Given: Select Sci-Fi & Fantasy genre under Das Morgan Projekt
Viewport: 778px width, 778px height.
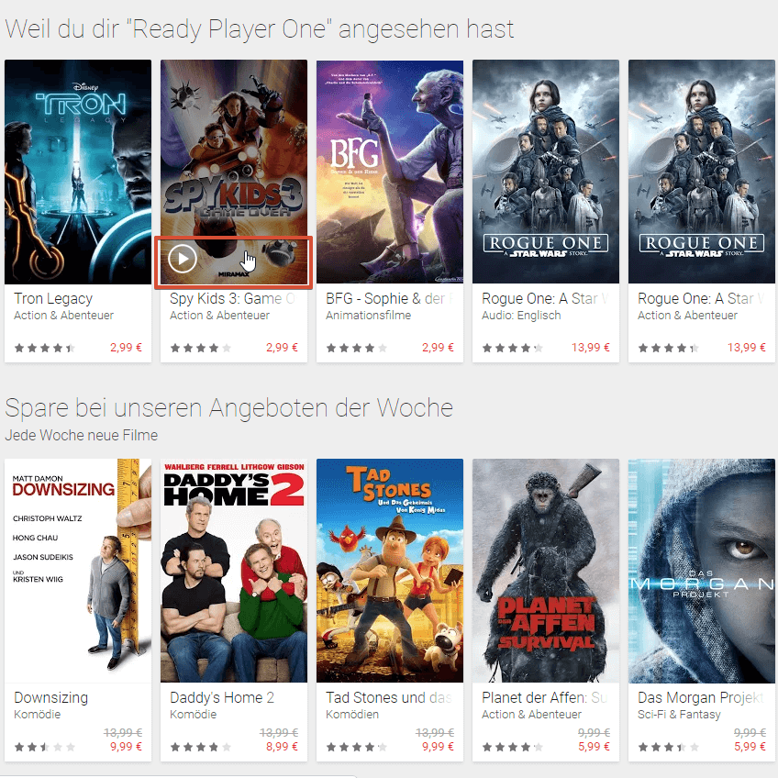Looking at the screenshot, I should pos(679,714).
